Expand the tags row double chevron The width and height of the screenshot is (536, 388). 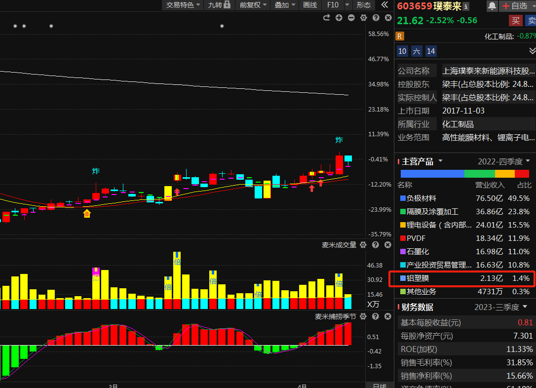pyautogui.click(x=532, y=51)
